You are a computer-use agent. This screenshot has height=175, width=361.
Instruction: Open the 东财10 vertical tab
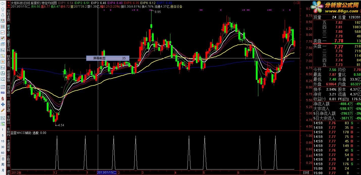pos(8,120)
